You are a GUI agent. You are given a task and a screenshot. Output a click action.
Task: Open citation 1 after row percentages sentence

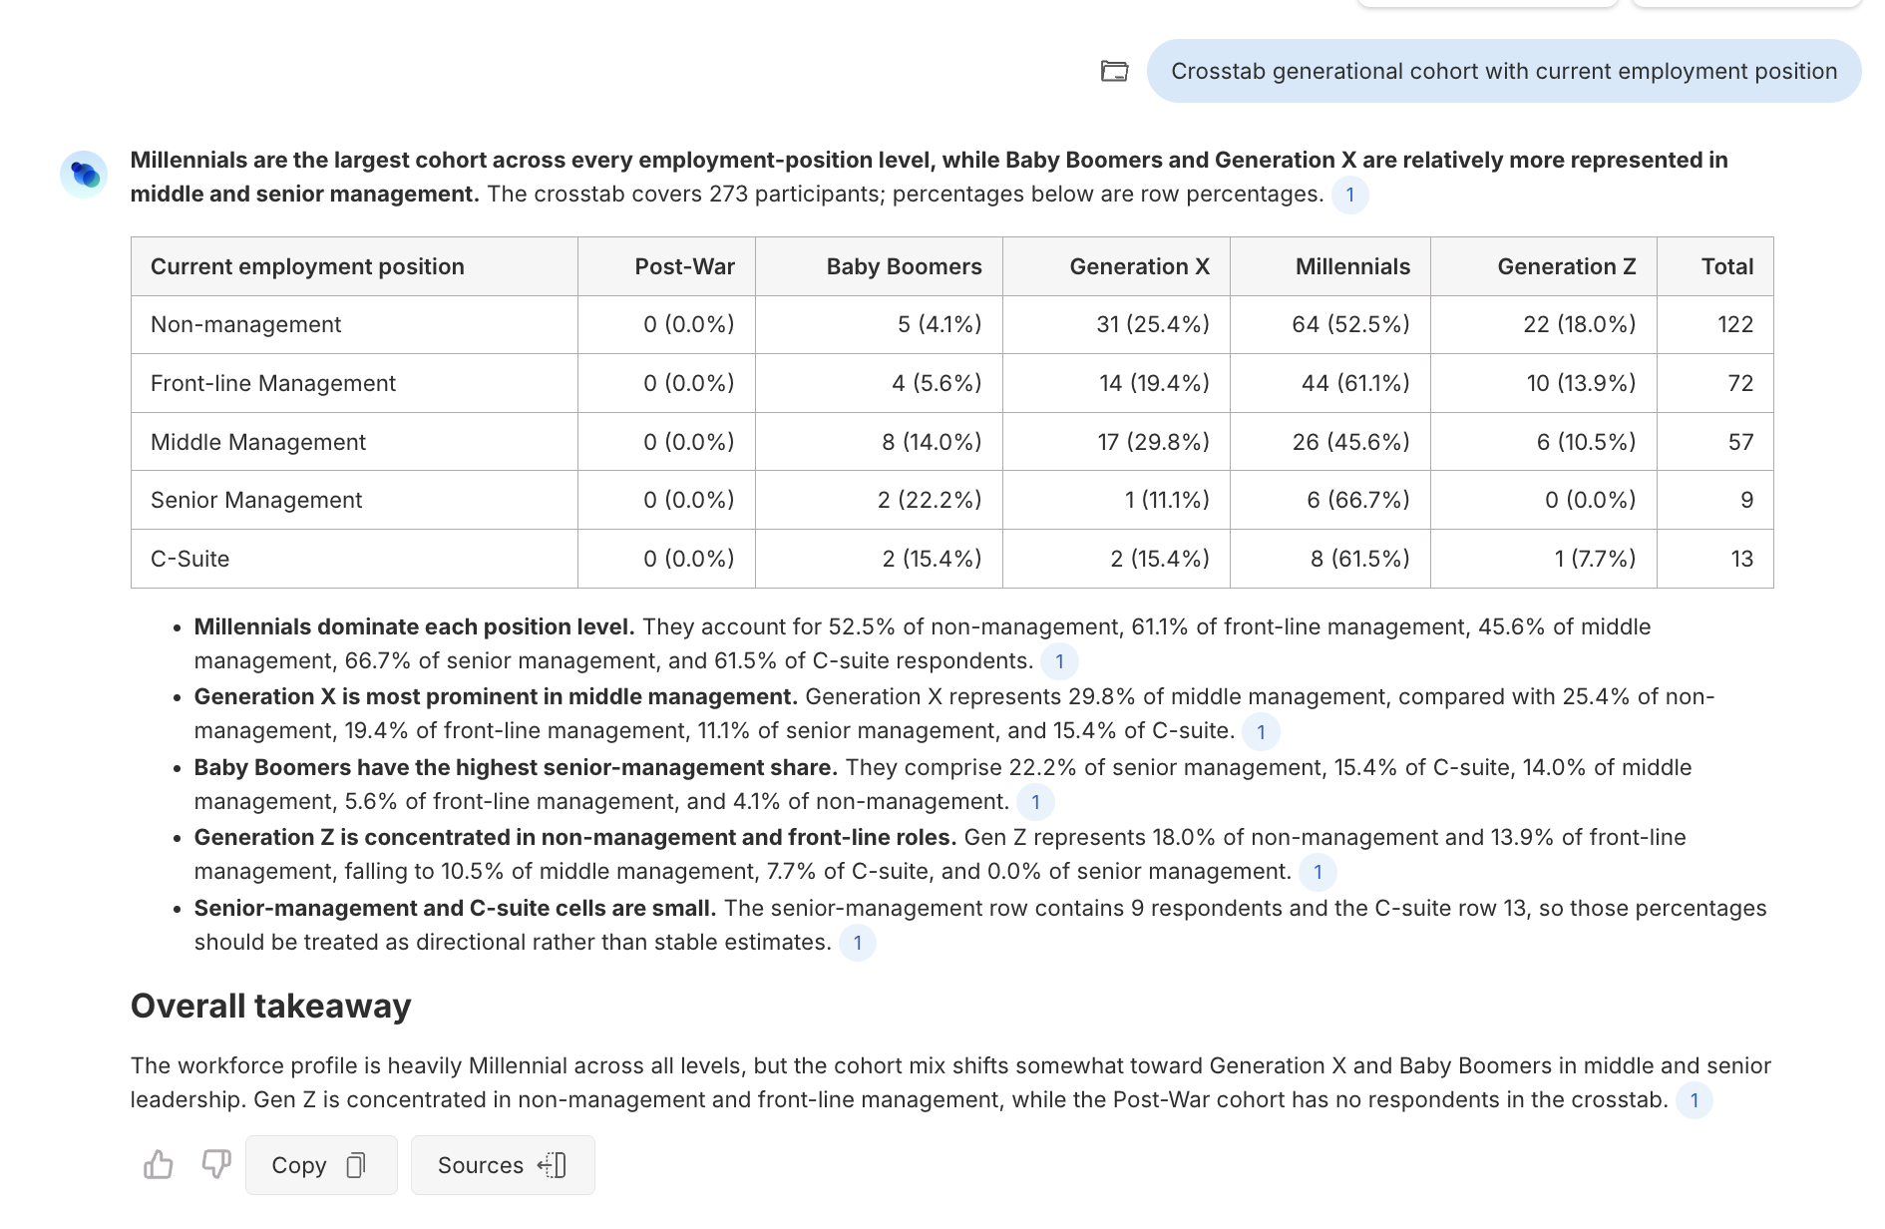(x=1349, y=195)
